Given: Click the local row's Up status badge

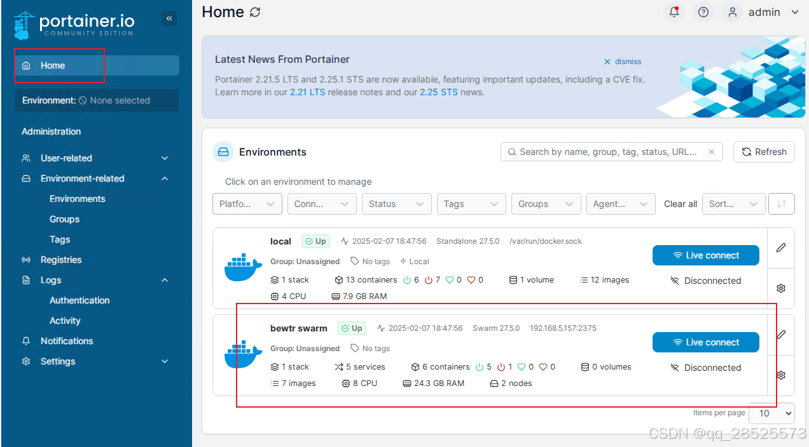Looking at the screenshot, I should [x=315, y=241].
